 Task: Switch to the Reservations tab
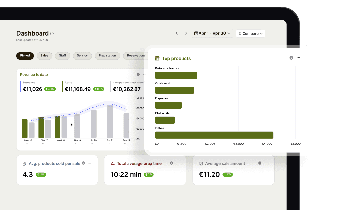pyautogui.click(x=136, y=56)
